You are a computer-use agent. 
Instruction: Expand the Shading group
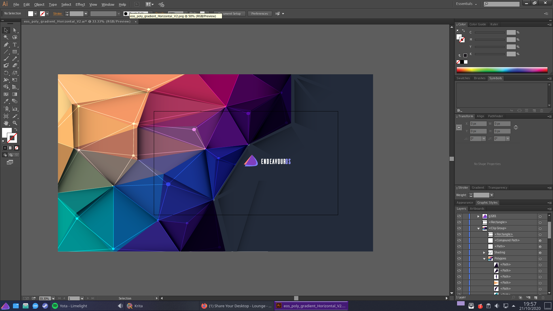point(484,253)
